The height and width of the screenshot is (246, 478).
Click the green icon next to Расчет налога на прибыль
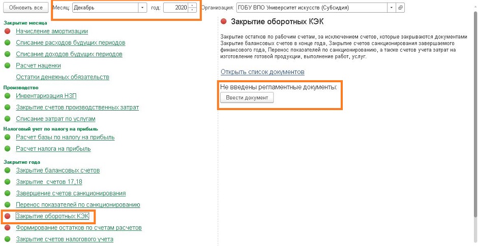coord(7,149)
